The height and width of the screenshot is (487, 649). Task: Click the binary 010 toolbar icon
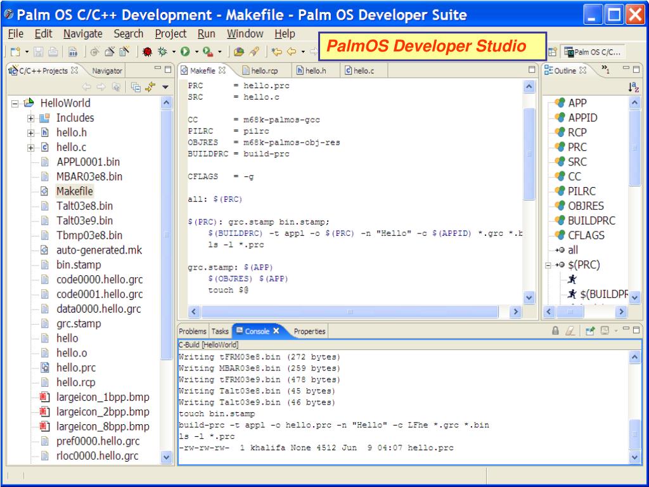pyautogui.click(x=74, y=51)
